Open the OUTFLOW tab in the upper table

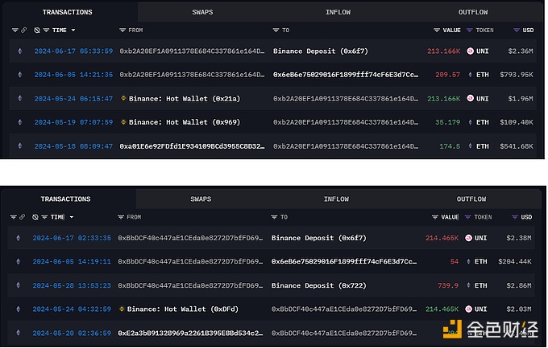tap(473, 12)
